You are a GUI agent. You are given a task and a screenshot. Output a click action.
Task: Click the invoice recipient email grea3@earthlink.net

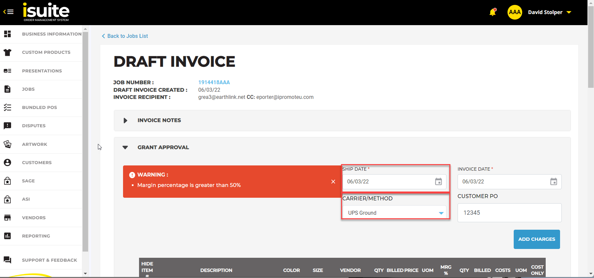click(x=222, y=97)
